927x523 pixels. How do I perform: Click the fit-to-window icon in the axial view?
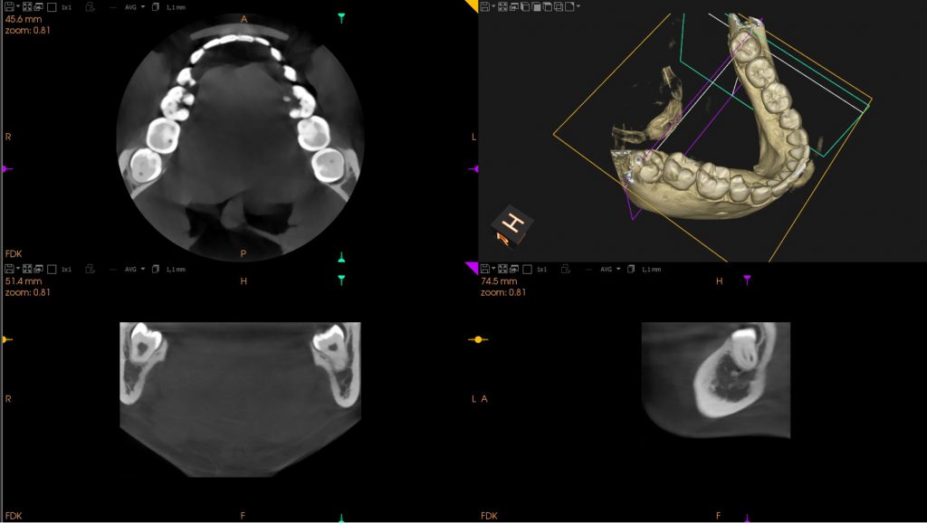click(x=28, y=6)
